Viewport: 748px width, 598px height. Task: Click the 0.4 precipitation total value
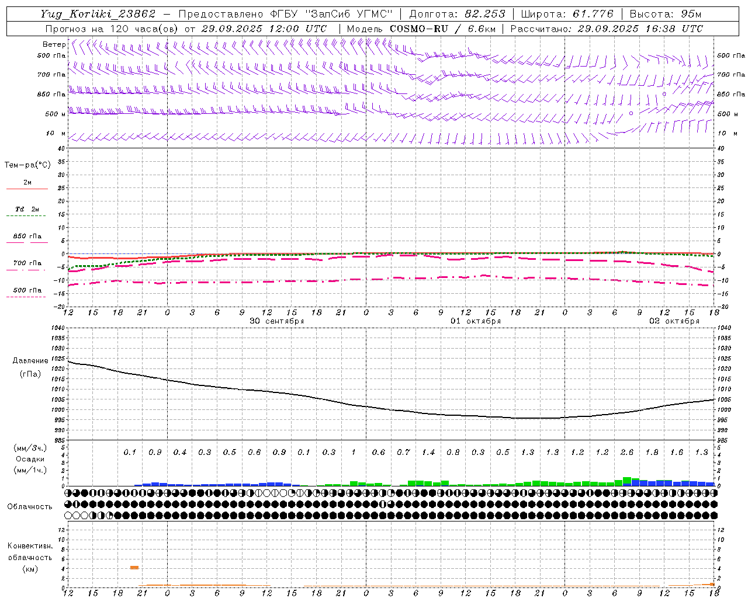coord(180,453)
